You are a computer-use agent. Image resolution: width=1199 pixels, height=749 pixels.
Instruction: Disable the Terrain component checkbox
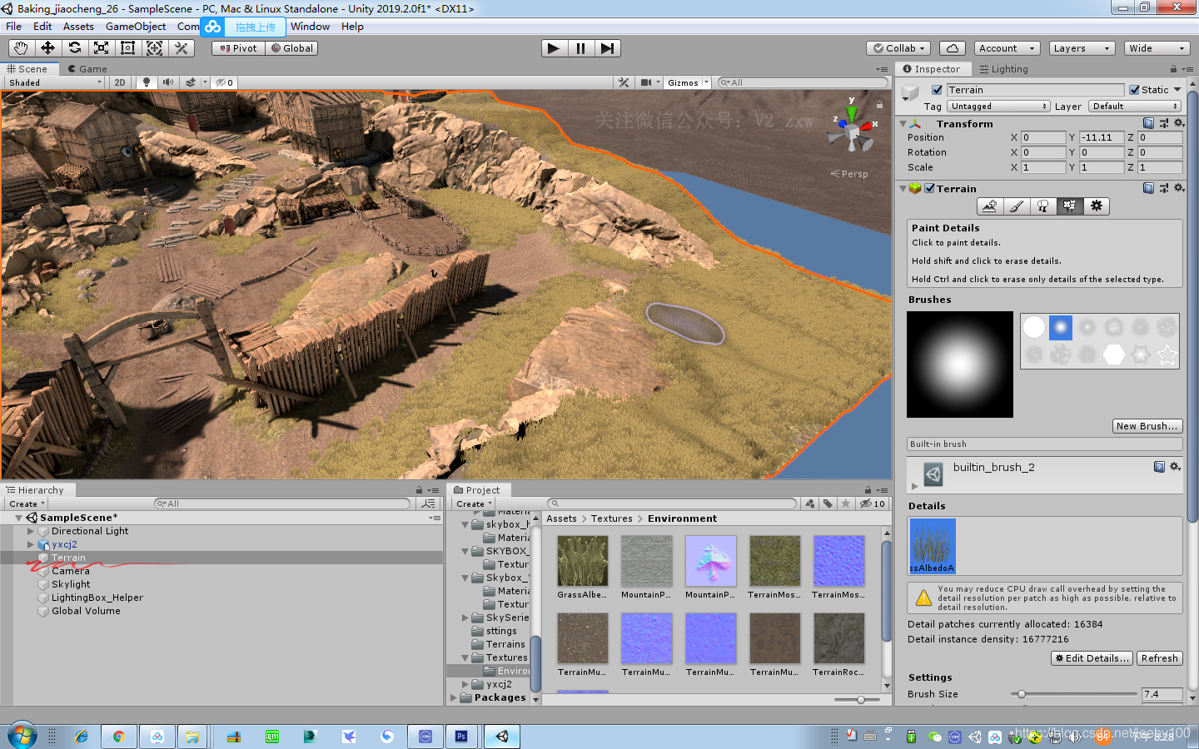point(929,189)
